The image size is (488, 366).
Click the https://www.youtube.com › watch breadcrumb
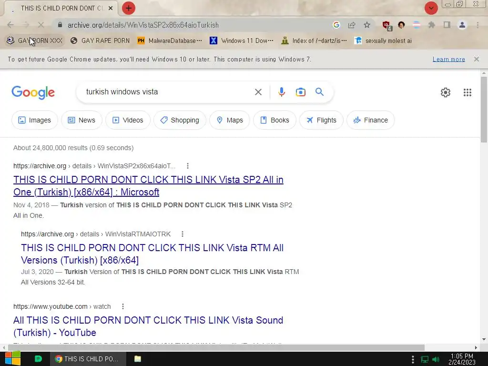[x=62, y=306]
